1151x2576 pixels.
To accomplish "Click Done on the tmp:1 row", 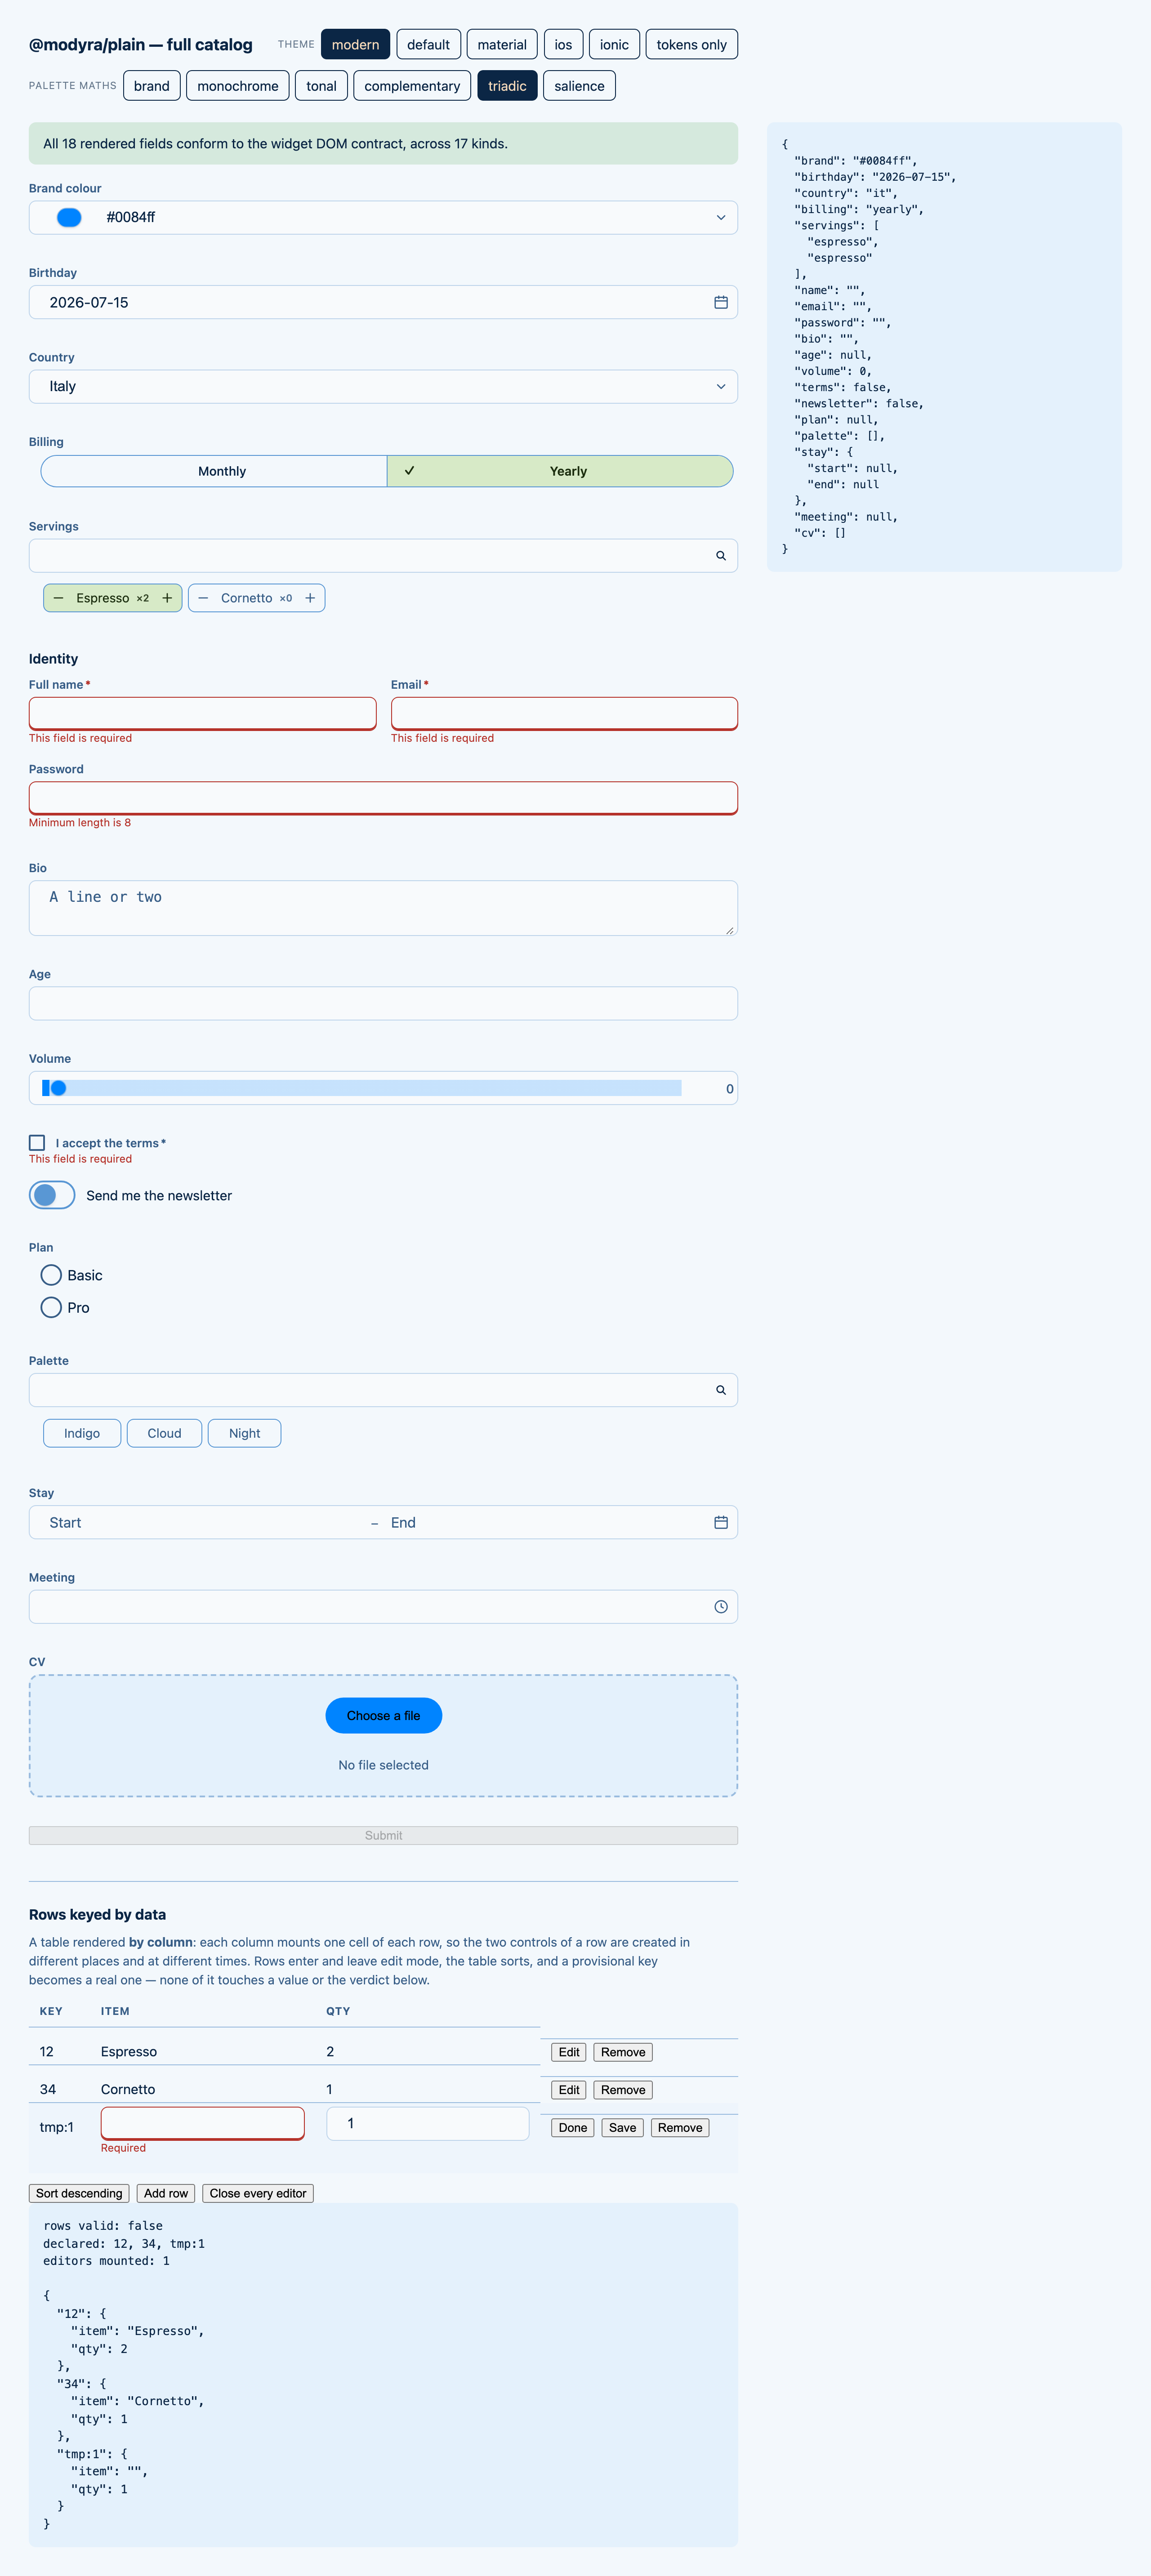I will pos(573,2127).
